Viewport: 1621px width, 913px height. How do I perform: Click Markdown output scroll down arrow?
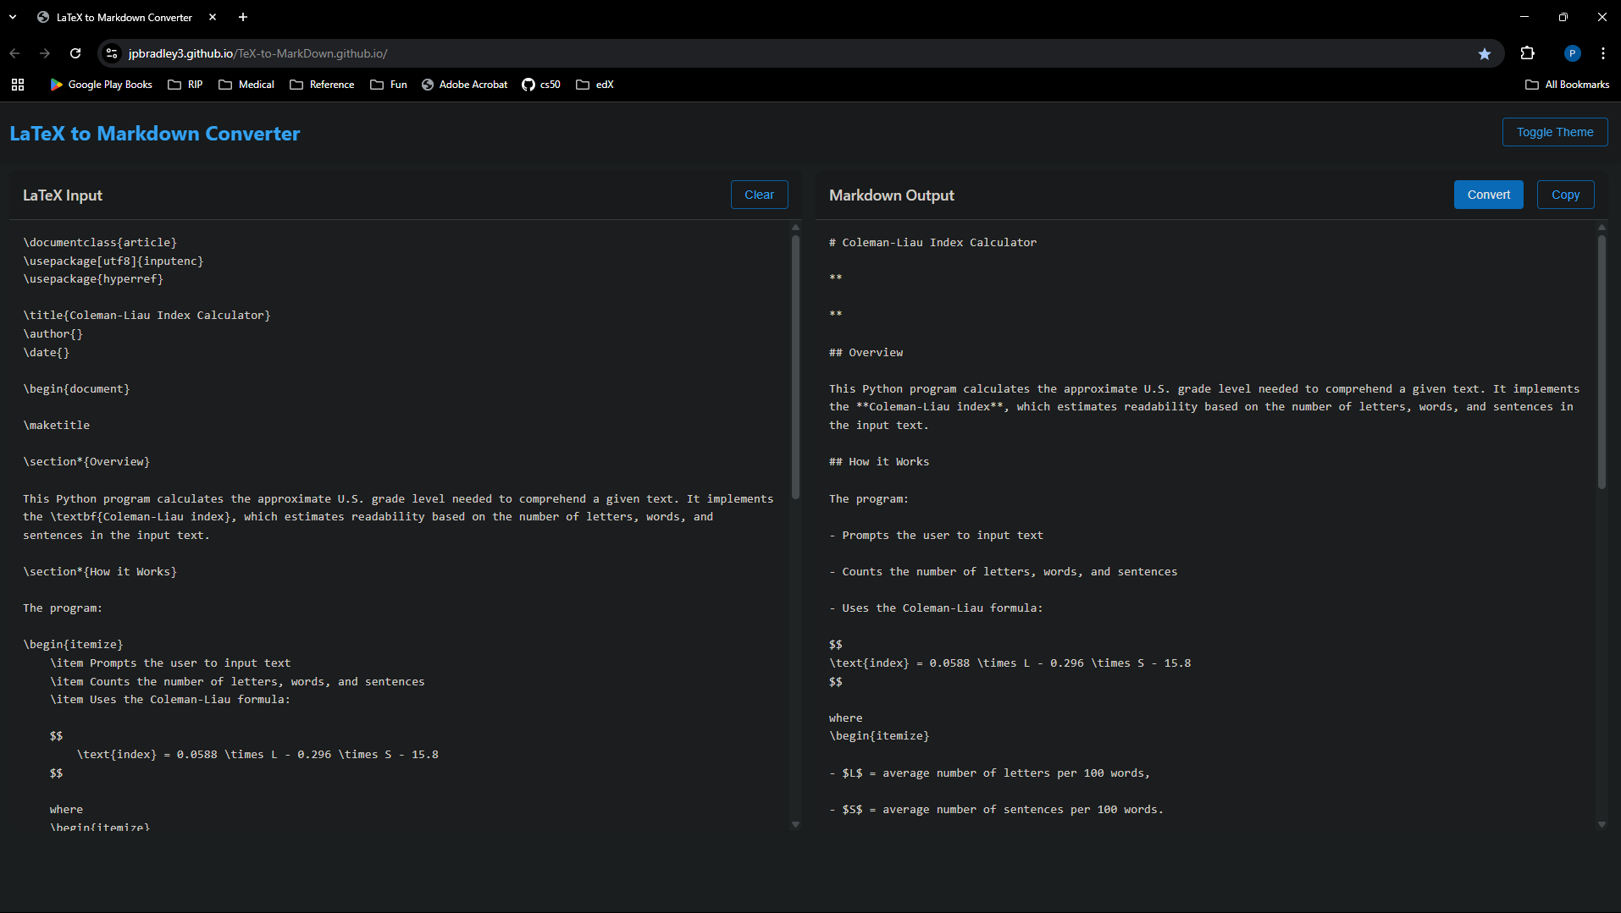(x=1601, y=824)
